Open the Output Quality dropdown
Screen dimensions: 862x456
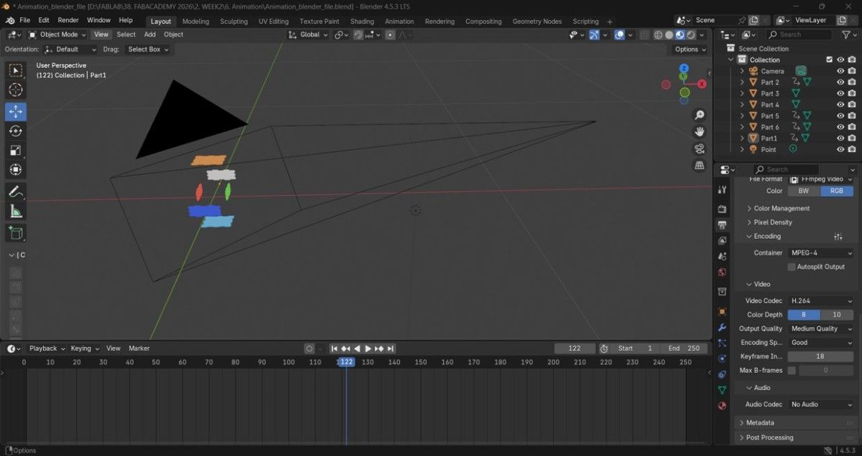(x=821, y=328)
